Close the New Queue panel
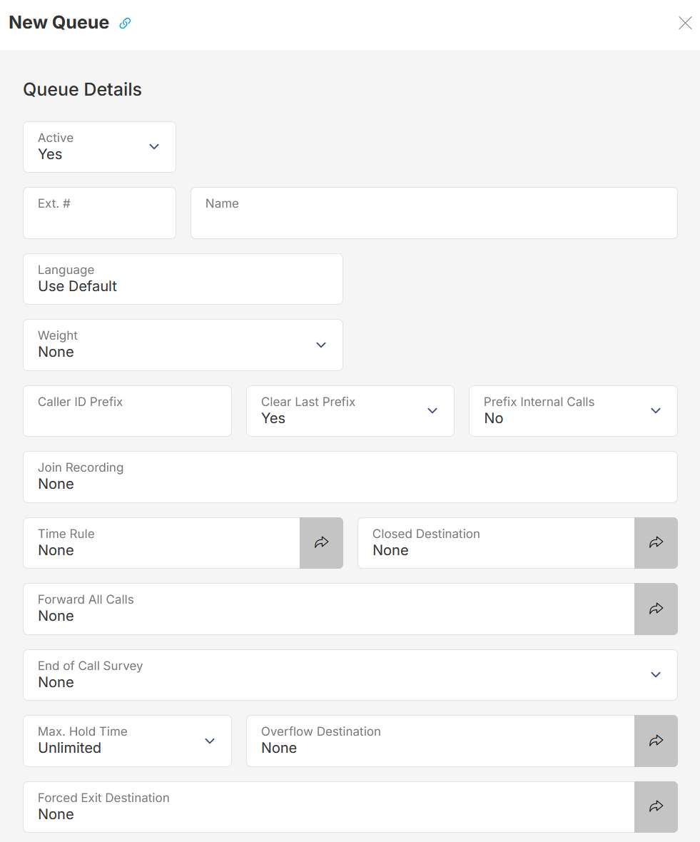Image resolution: width=700 pixels, height=842 pixels. (685, 23)
